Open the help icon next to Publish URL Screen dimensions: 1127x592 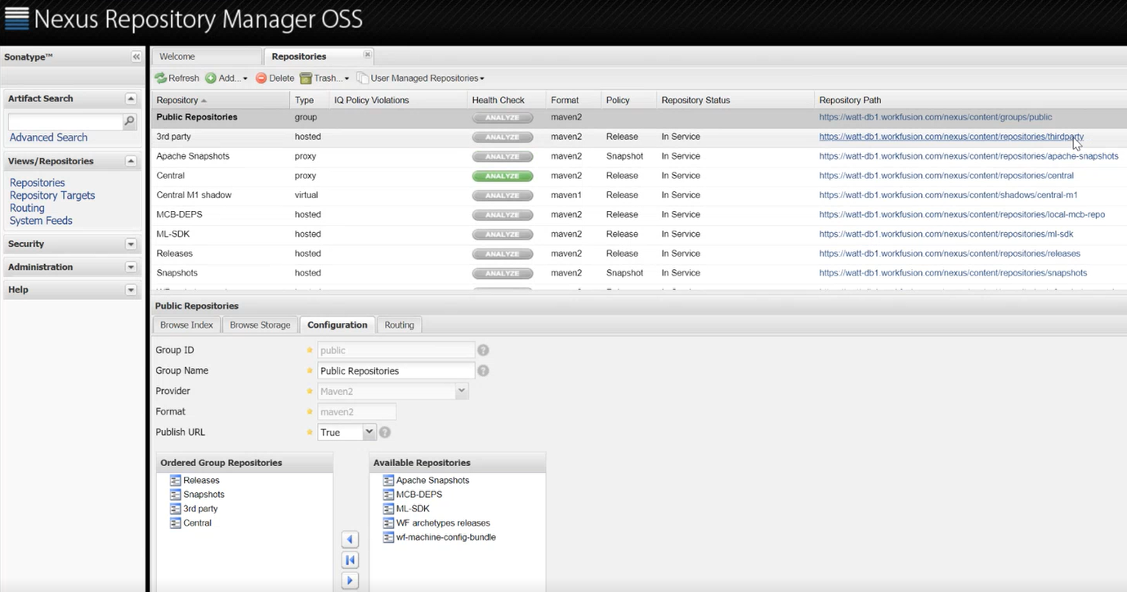[385, 432]
